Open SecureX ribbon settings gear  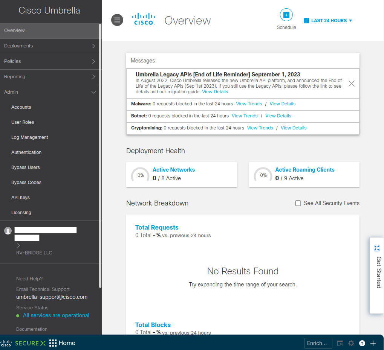tap(351, 343)
